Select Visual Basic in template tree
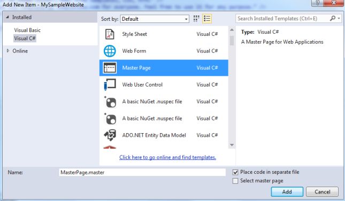The width and height of the screenshot is (345, 201). tap(27, 30)
